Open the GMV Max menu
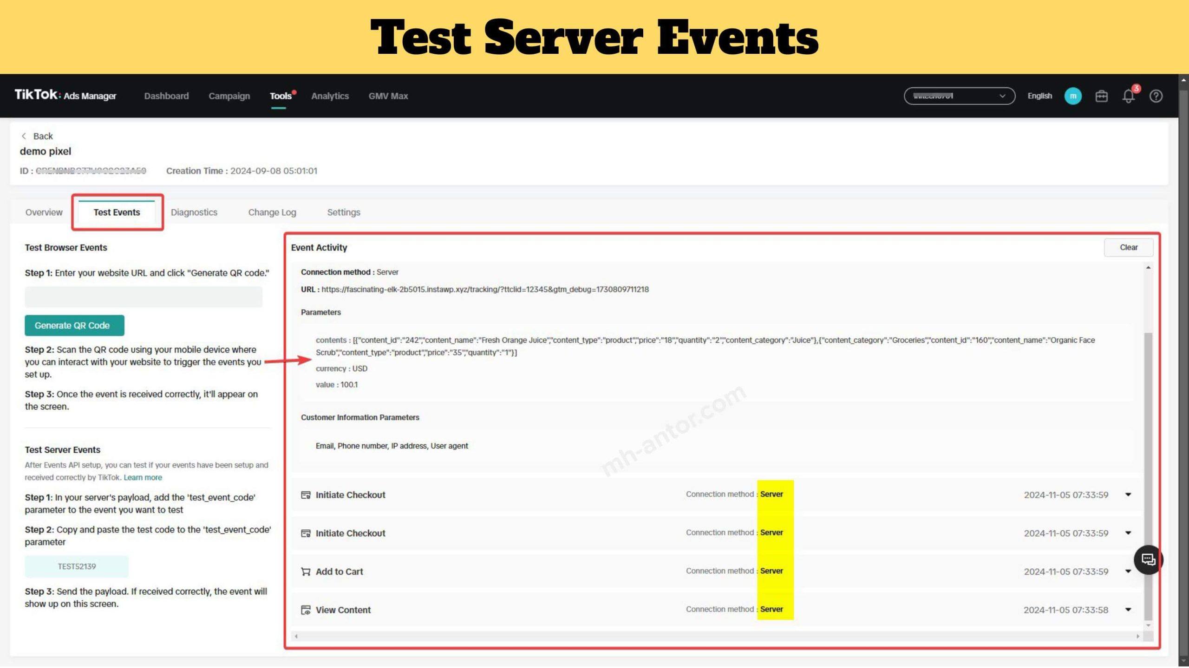This screenshot has width=1189, height=668. tap(388, 96)
